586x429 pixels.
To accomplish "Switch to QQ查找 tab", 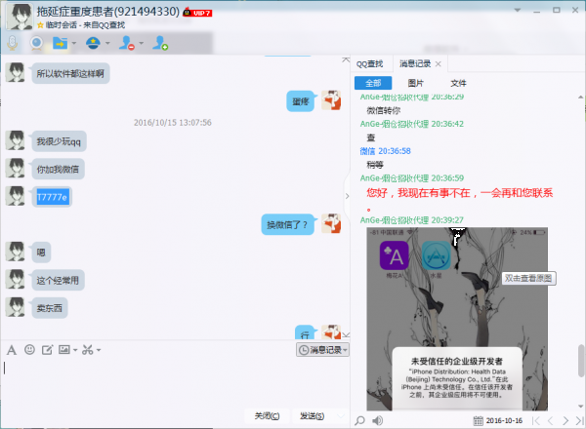I will (369, 63).
